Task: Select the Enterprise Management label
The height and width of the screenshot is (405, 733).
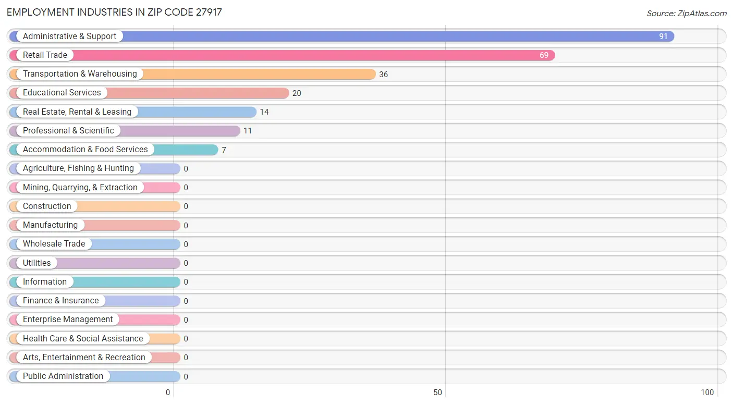Action: pyautogui.click(x=68, y=319)
